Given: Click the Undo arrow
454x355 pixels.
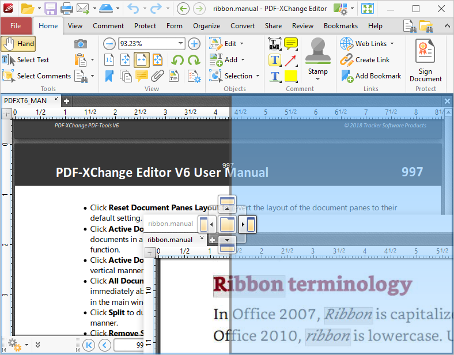Looking at the screenshot, I should point(133,9).
